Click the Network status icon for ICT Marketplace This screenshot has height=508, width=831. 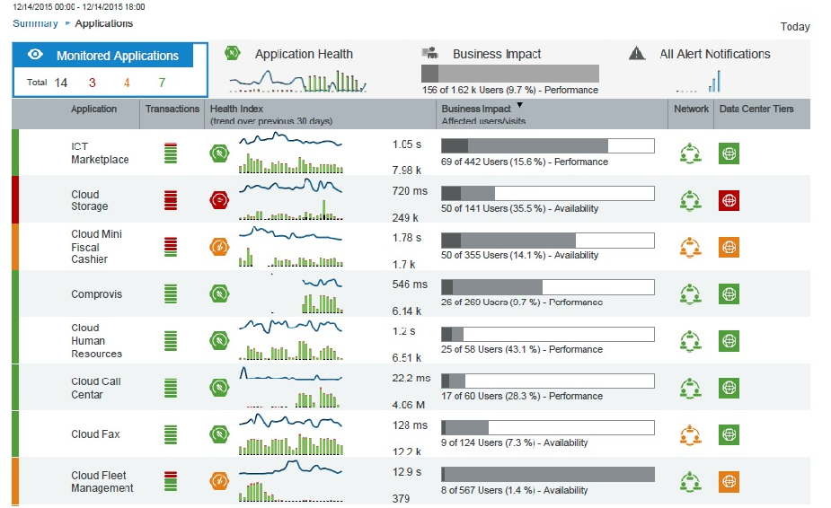coord(690,153)
